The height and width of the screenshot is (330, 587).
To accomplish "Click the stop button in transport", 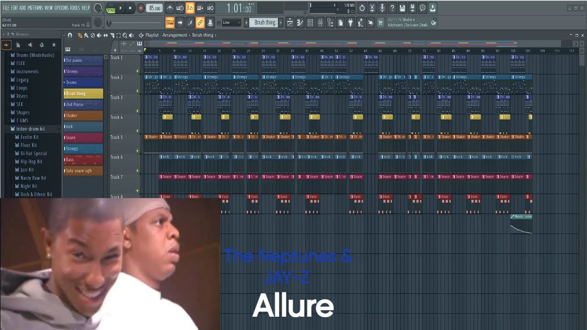I will point(130,8).
